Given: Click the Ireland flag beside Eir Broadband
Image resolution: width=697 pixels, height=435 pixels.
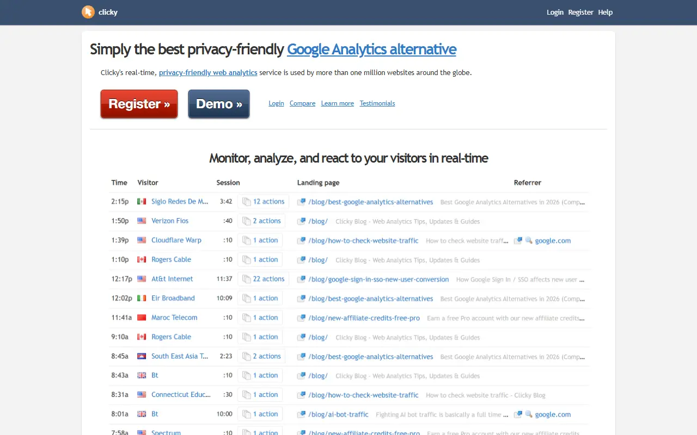Looking at the screenshot, I should coord(142,298).
